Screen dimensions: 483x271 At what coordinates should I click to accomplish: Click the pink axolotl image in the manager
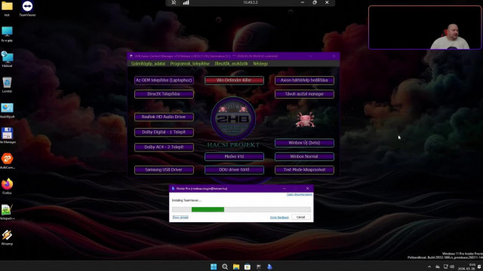click(x=305, y=120)
